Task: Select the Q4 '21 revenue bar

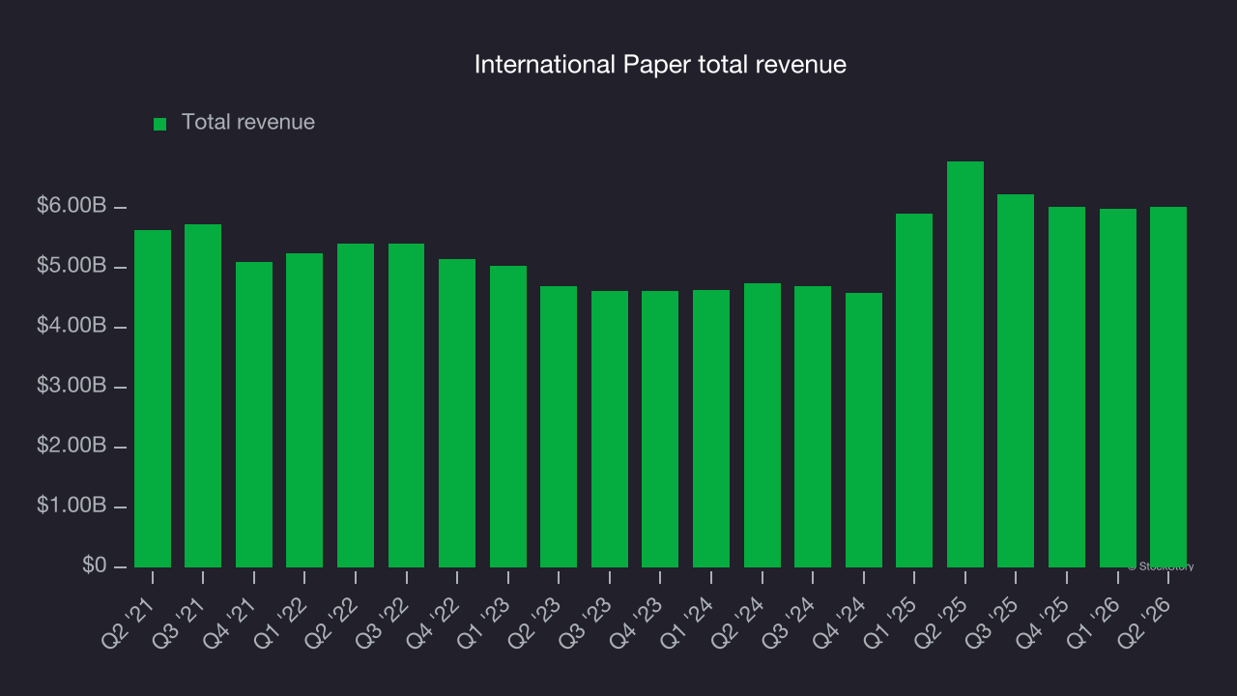Action: point(254,415)
